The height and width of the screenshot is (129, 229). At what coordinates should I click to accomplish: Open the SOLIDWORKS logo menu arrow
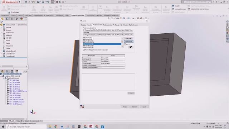pyautogui.click(x=20, y=2)
